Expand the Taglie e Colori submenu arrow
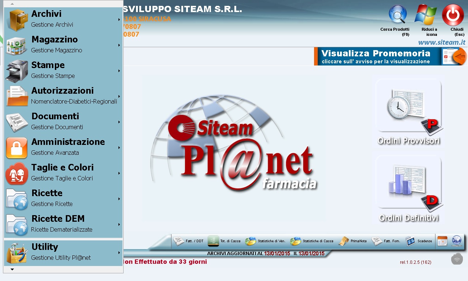 point(119,173)
